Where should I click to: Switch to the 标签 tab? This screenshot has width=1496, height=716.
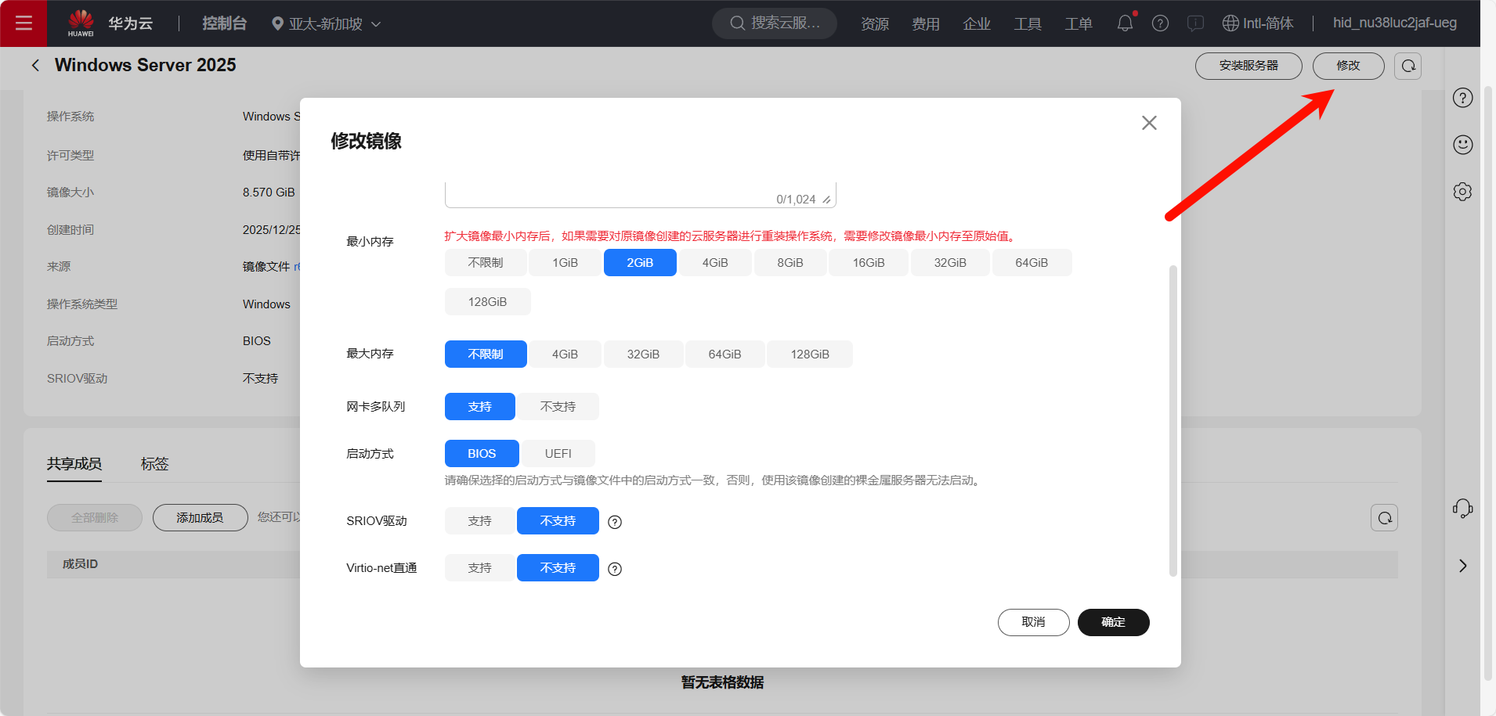pyautogui.click(x=154, y=463)
